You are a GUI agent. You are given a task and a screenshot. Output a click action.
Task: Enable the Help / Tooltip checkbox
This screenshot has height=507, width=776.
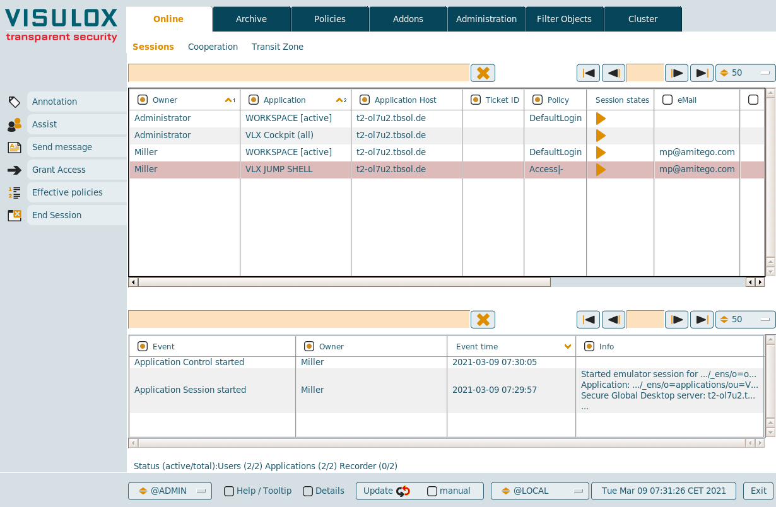coord(229,491)
